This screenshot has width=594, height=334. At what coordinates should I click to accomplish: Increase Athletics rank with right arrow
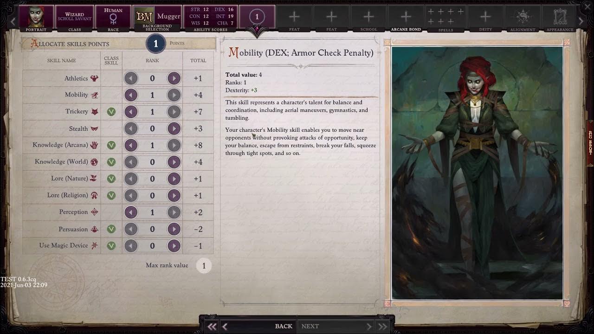[174, 78]
